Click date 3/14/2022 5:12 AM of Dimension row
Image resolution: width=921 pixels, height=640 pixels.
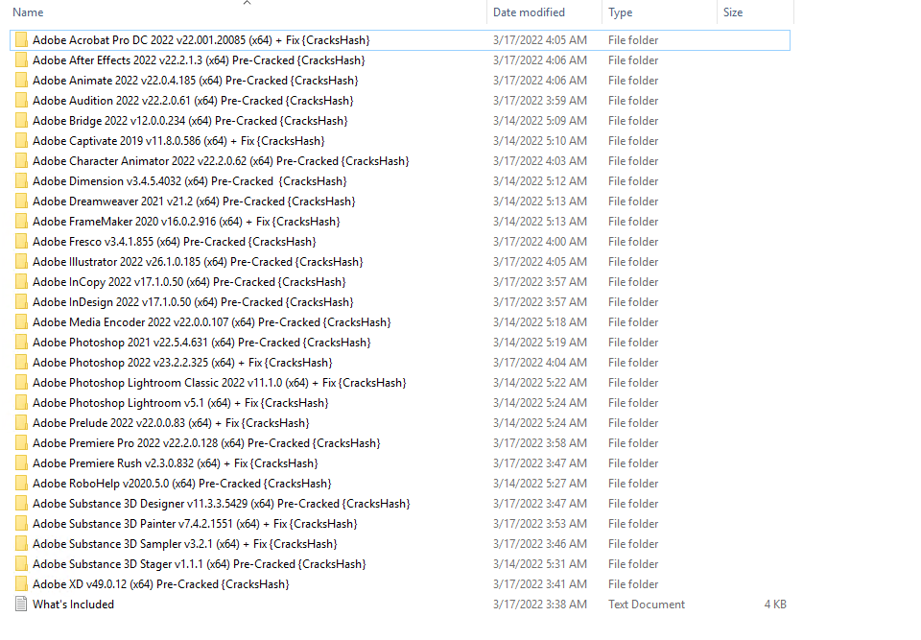540,181
